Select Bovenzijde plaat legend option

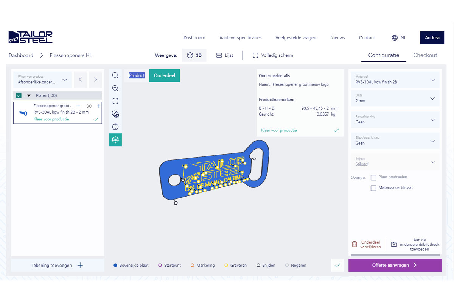(131, 265)
